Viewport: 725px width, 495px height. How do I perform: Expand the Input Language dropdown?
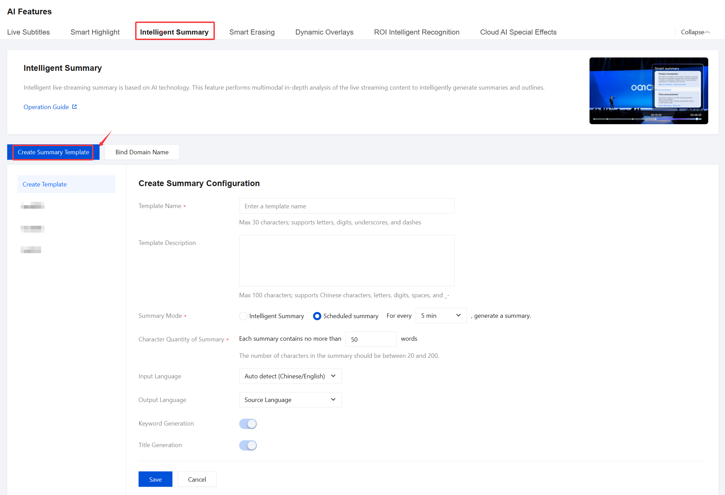[290, 376]
